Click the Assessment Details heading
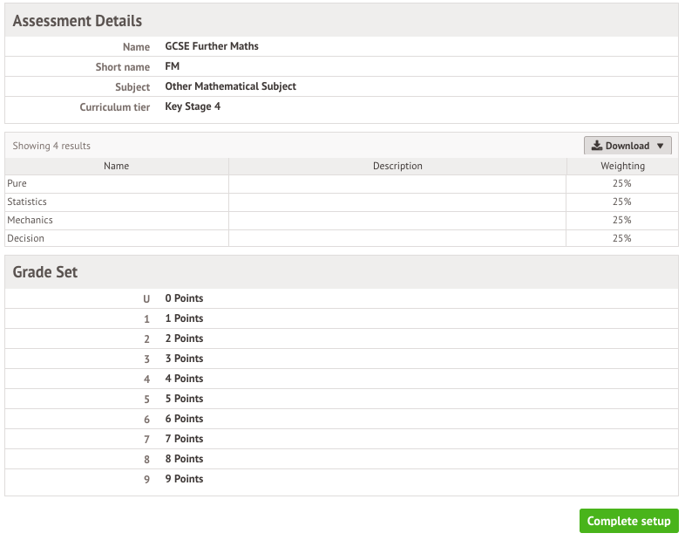 coord(78,21)
